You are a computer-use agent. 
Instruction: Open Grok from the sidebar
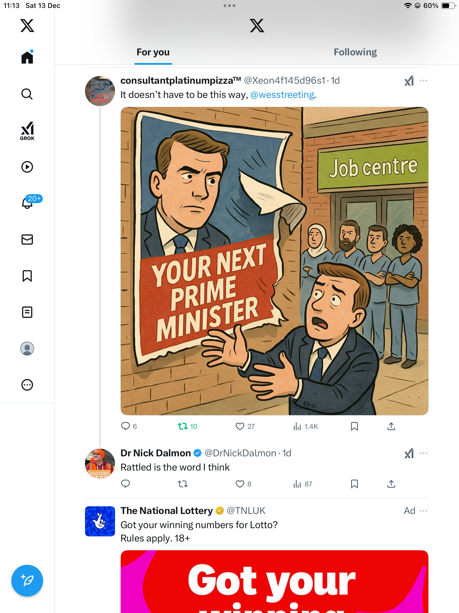[x=27, y=131]
